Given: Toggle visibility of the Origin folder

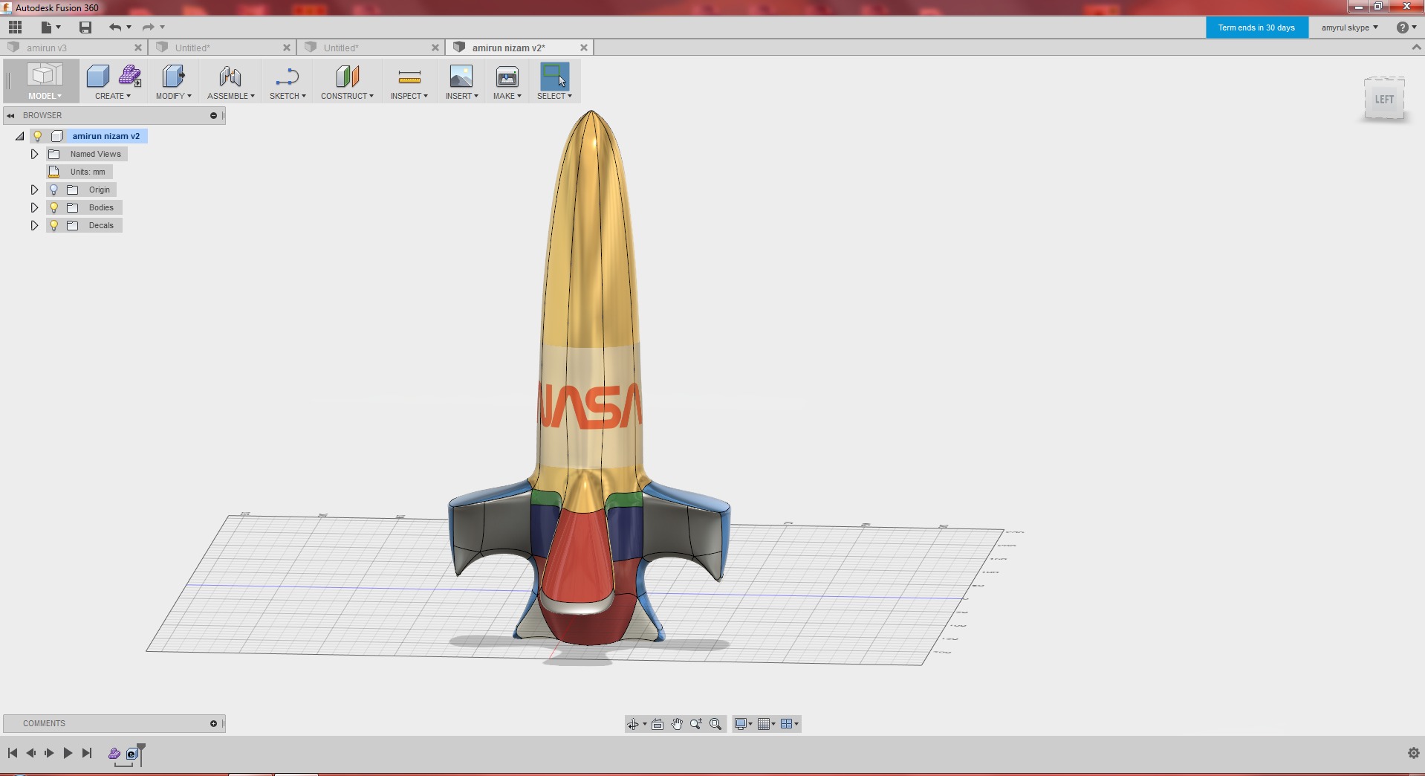Looking at the screenshot, I should click(53, 190).
